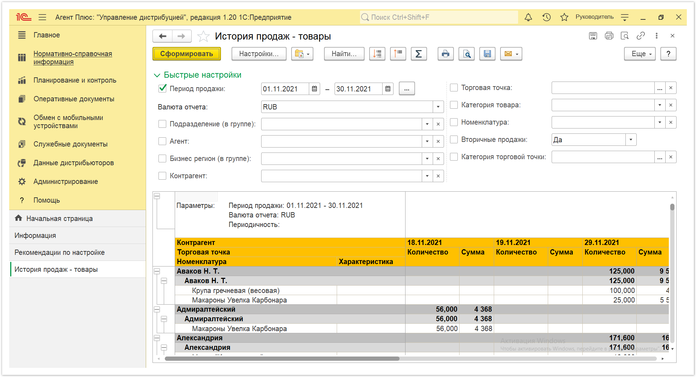Expand Вторичные продажи dropdown
Screen dimensions: 696x377
pyautogui.click(x=631, y=140)
